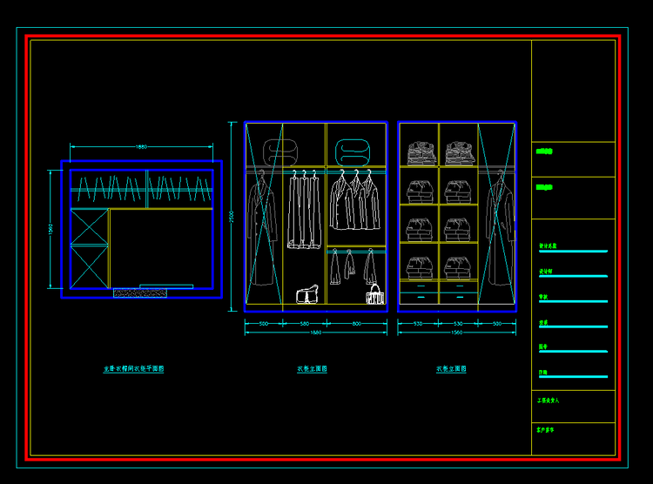
Task: Click the 日期 label in the title block
Action: point(543,373)
